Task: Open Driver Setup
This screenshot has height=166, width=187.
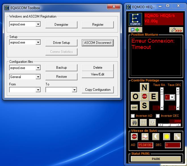Action: 61,43
